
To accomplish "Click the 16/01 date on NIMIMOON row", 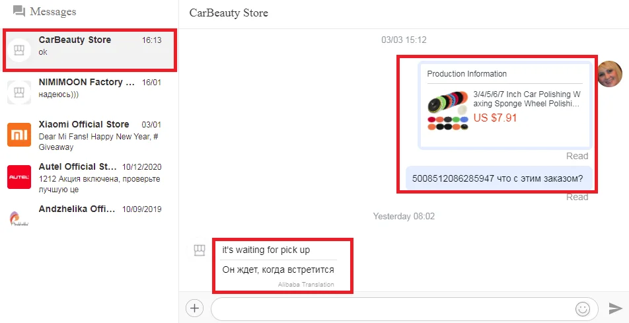I will [x=152, y=83].
